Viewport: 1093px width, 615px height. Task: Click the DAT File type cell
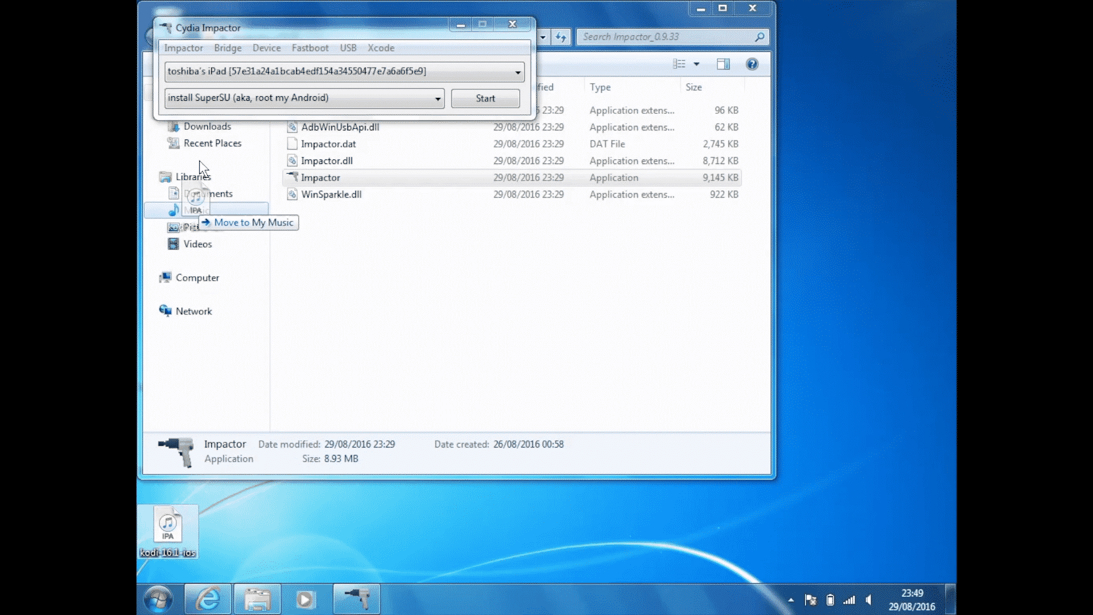(x=607, y=144)
